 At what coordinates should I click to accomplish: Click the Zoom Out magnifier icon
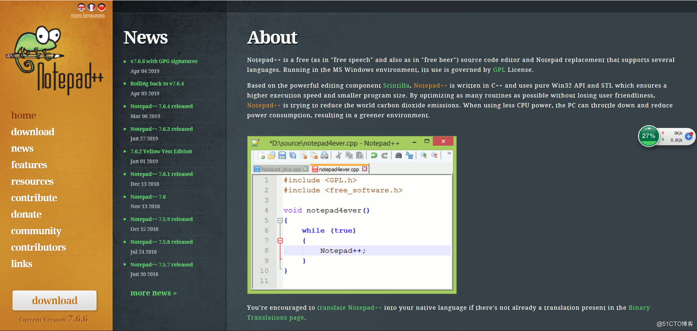pyautogui.click(x=434, y=155)
